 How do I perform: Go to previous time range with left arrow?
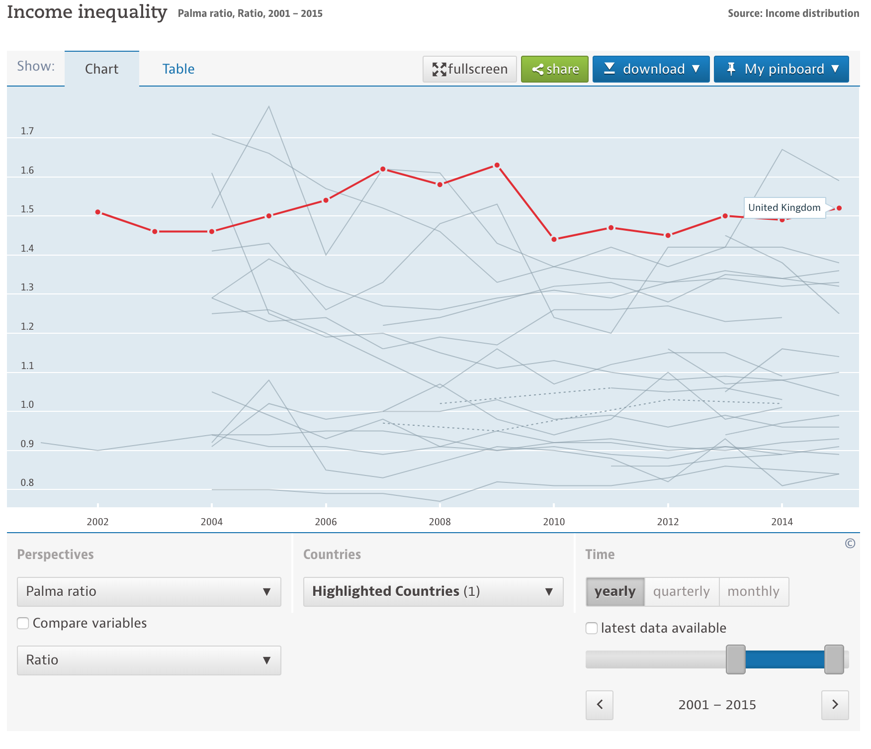point(600,705)
